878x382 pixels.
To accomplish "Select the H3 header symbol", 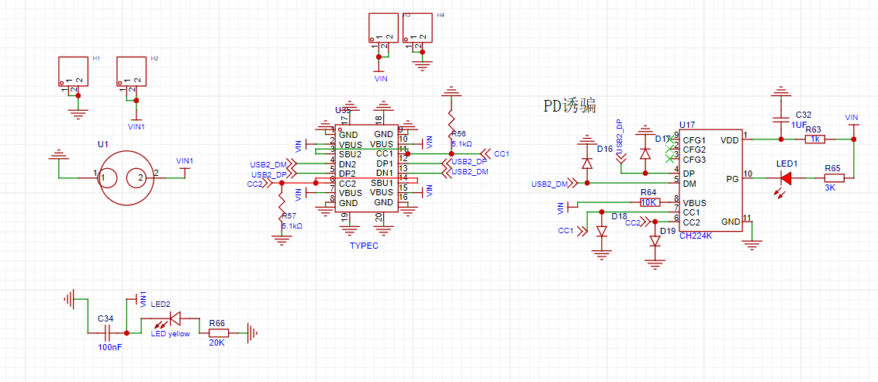I will tap(384, 27).
